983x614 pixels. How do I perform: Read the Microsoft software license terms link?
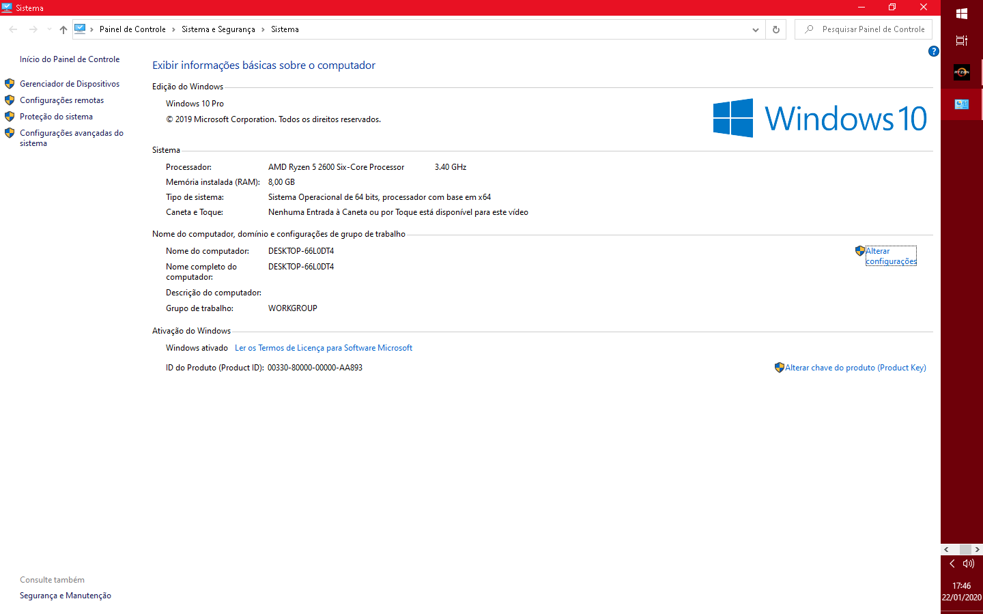point(324,348)
